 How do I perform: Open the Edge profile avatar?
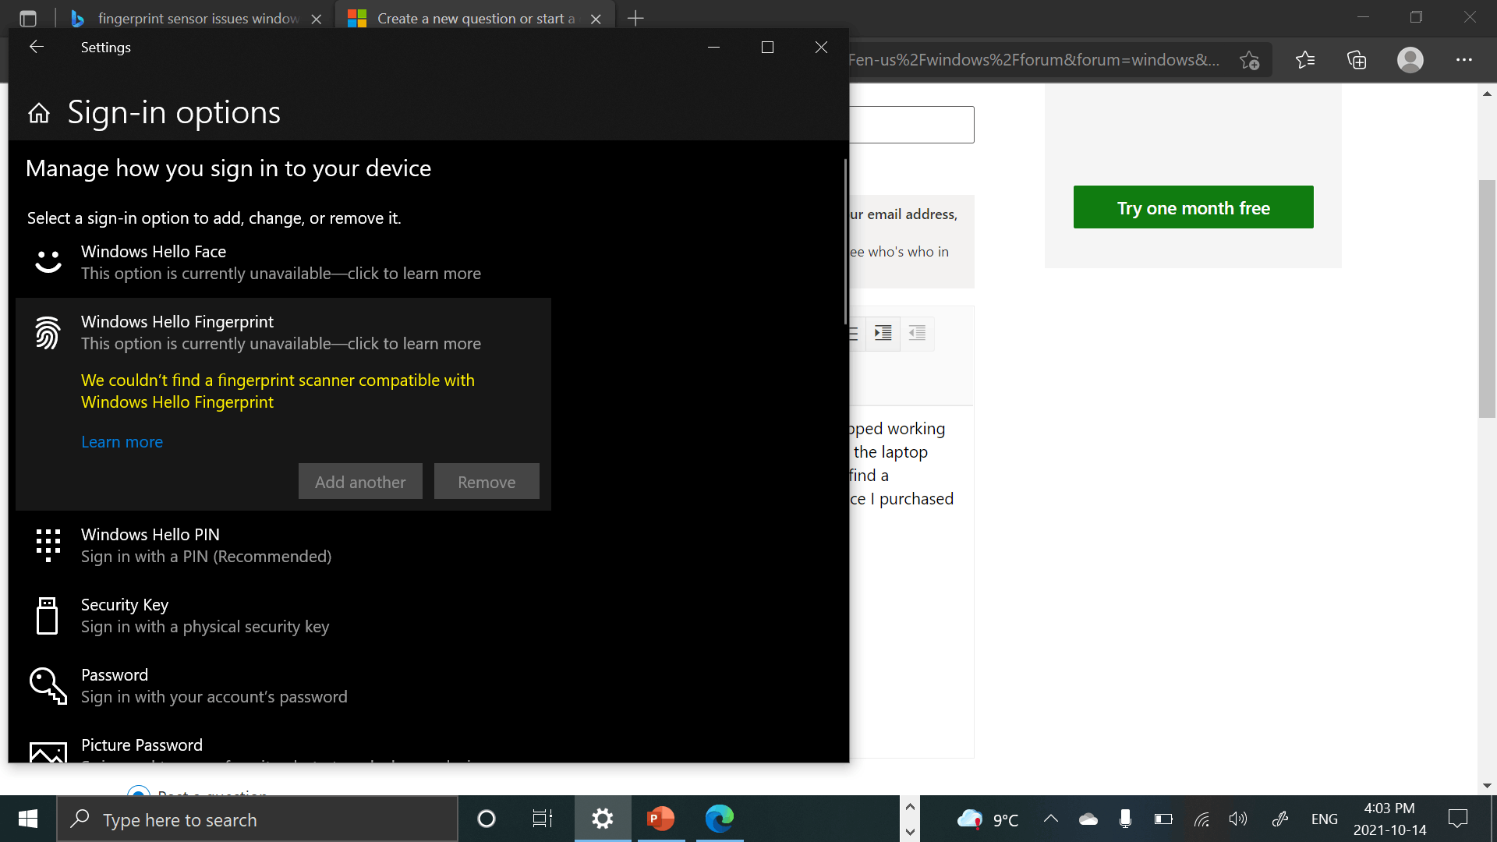(x=1410, y=60)
